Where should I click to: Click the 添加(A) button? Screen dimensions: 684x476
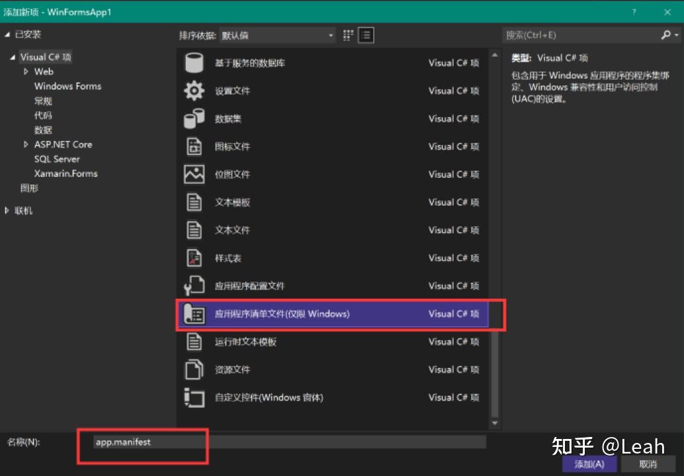point(588,463)
